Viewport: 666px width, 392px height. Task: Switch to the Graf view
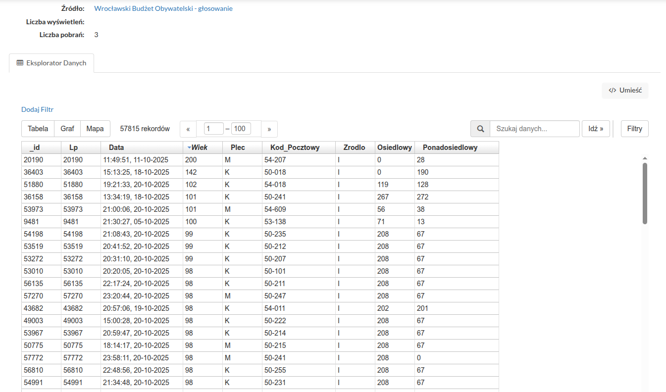click(x=67, y=129)
